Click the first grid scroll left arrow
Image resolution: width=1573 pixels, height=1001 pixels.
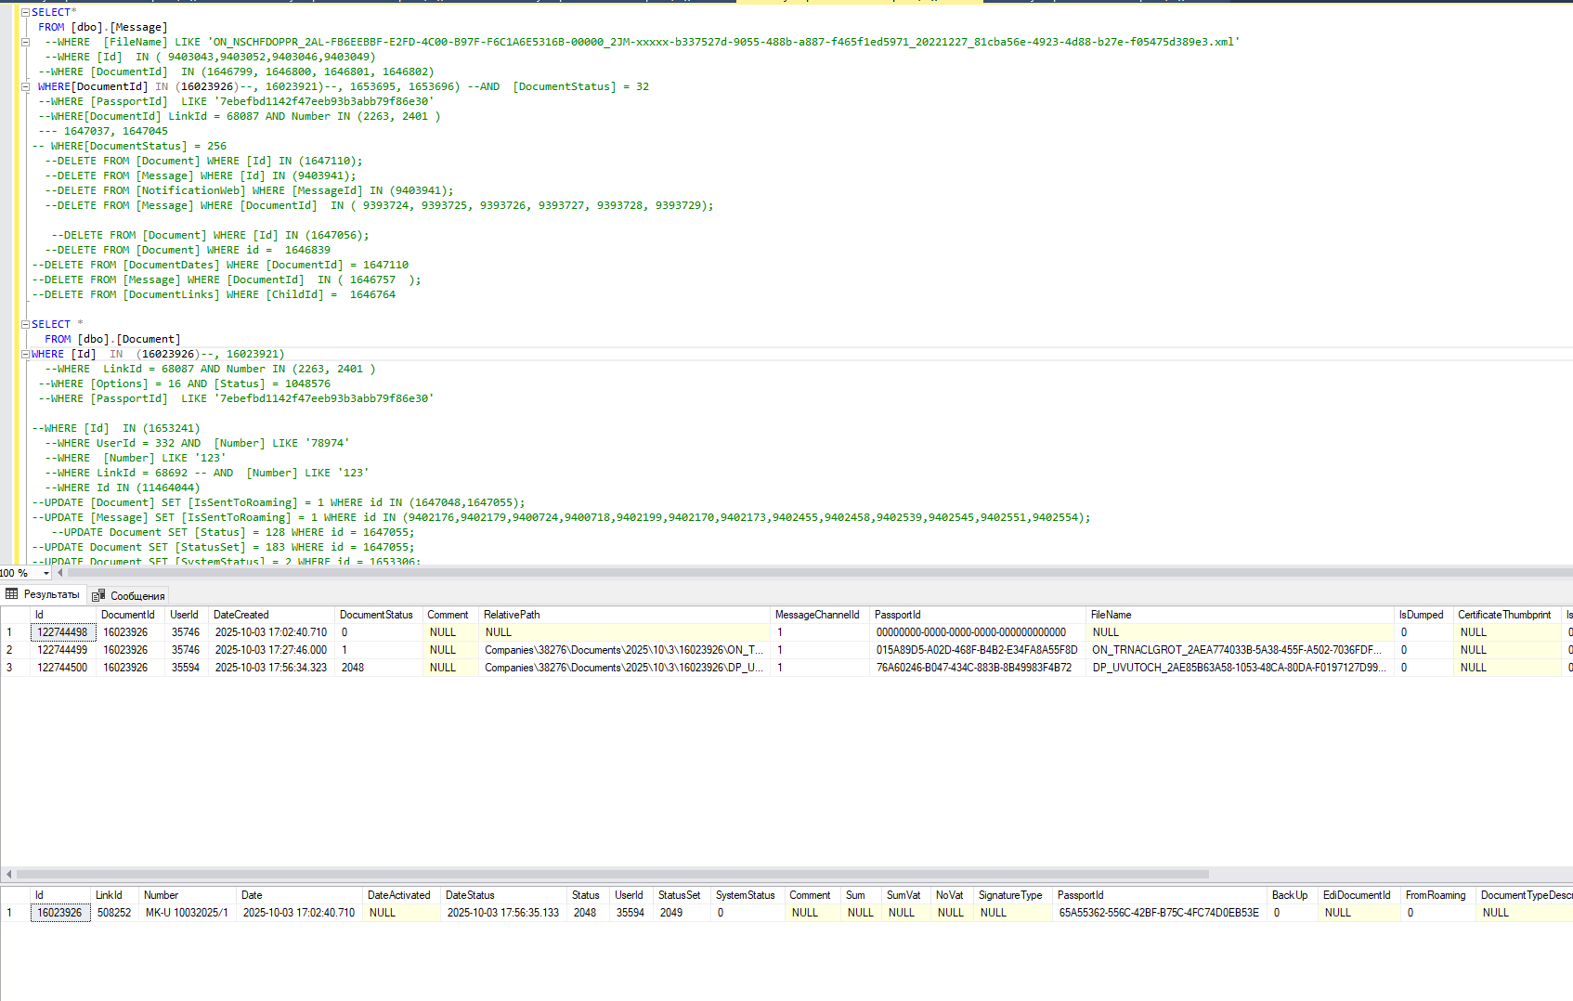(8, 874)
